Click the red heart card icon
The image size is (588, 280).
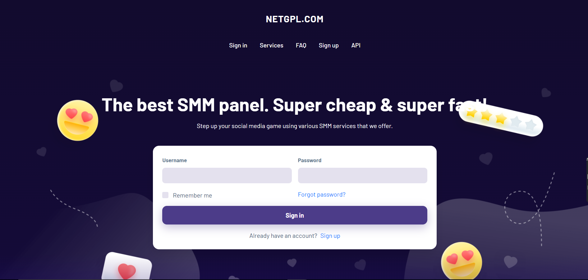click(x=127, y=267)
